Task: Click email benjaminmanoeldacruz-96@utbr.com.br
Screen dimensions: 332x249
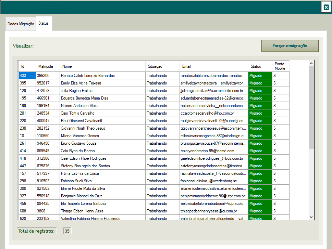Action: tap(214, 196)
